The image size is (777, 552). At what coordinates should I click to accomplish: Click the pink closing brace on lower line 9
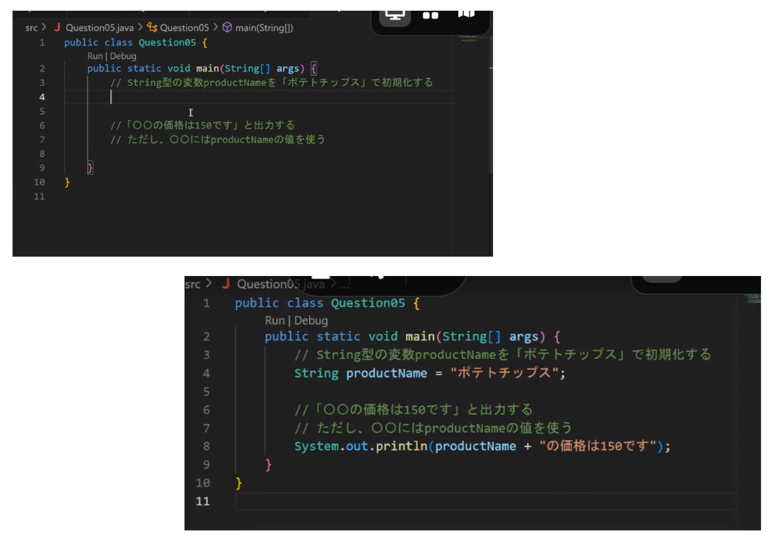[268, 465]
